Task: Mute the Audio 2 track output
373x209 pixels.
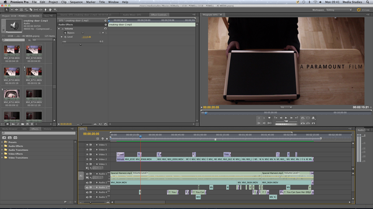Action: point(87,182)
